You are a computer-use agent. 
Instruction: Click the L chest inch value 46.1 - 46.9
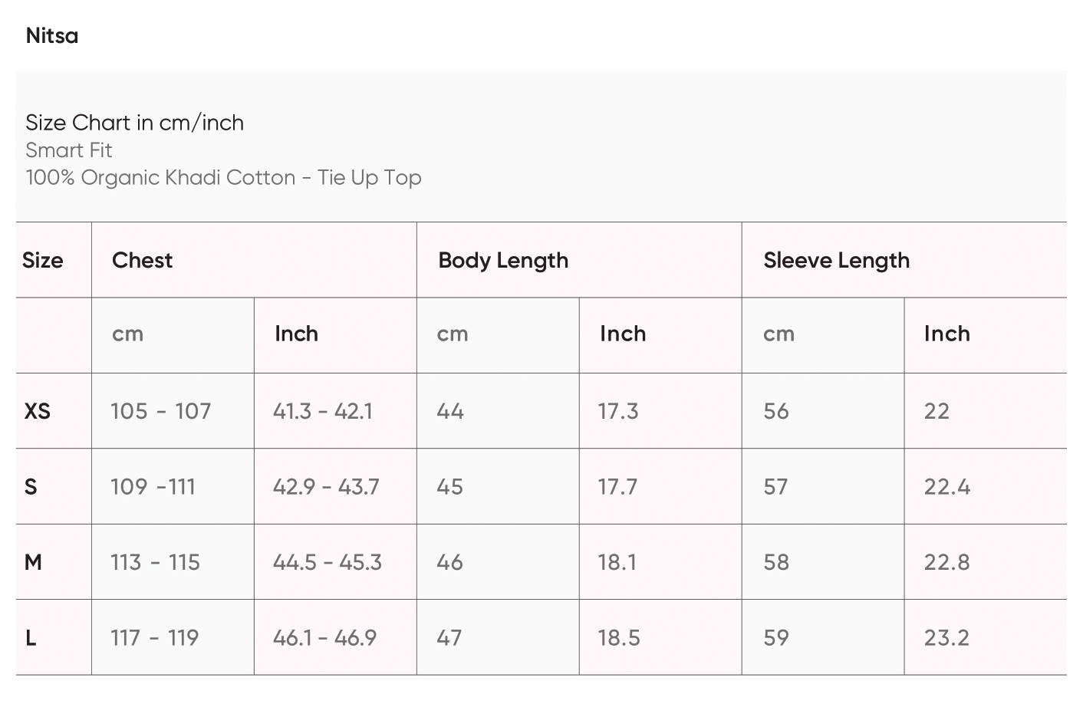click(324, 638)
